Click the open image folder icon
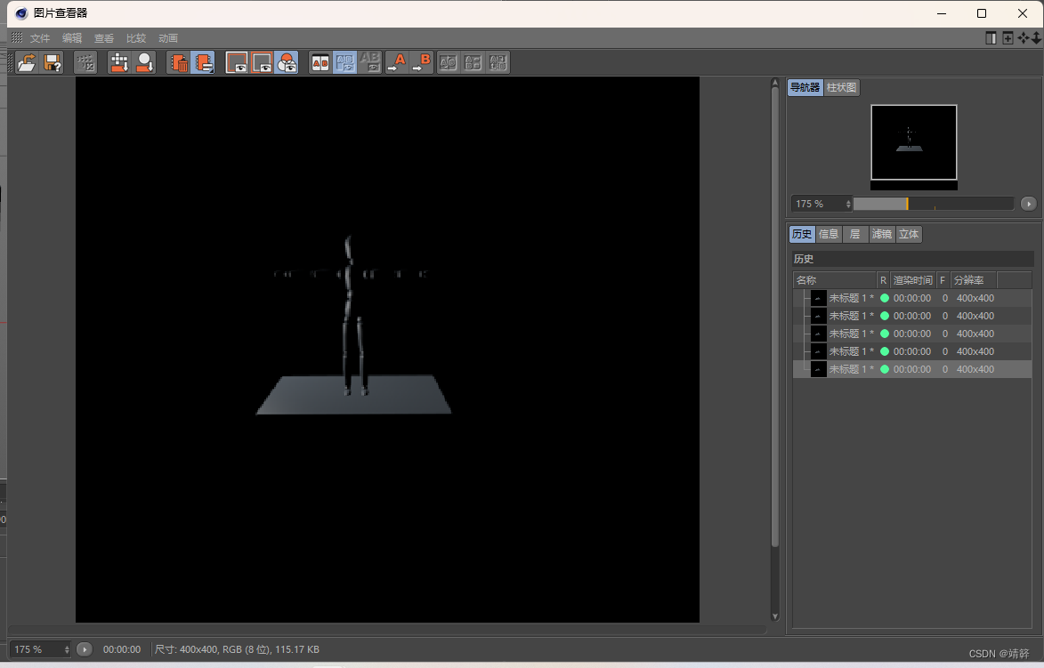1044x668 pixels. (27, 62)
